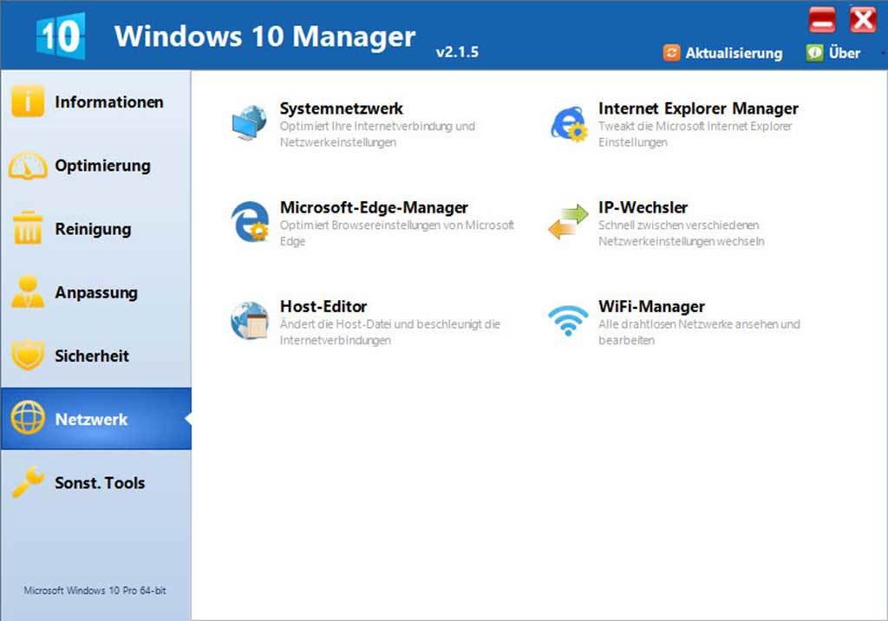Viewport: 888px width, 621px height.
Task: Switch to the Optimierung tab
Action: point(95,166)
